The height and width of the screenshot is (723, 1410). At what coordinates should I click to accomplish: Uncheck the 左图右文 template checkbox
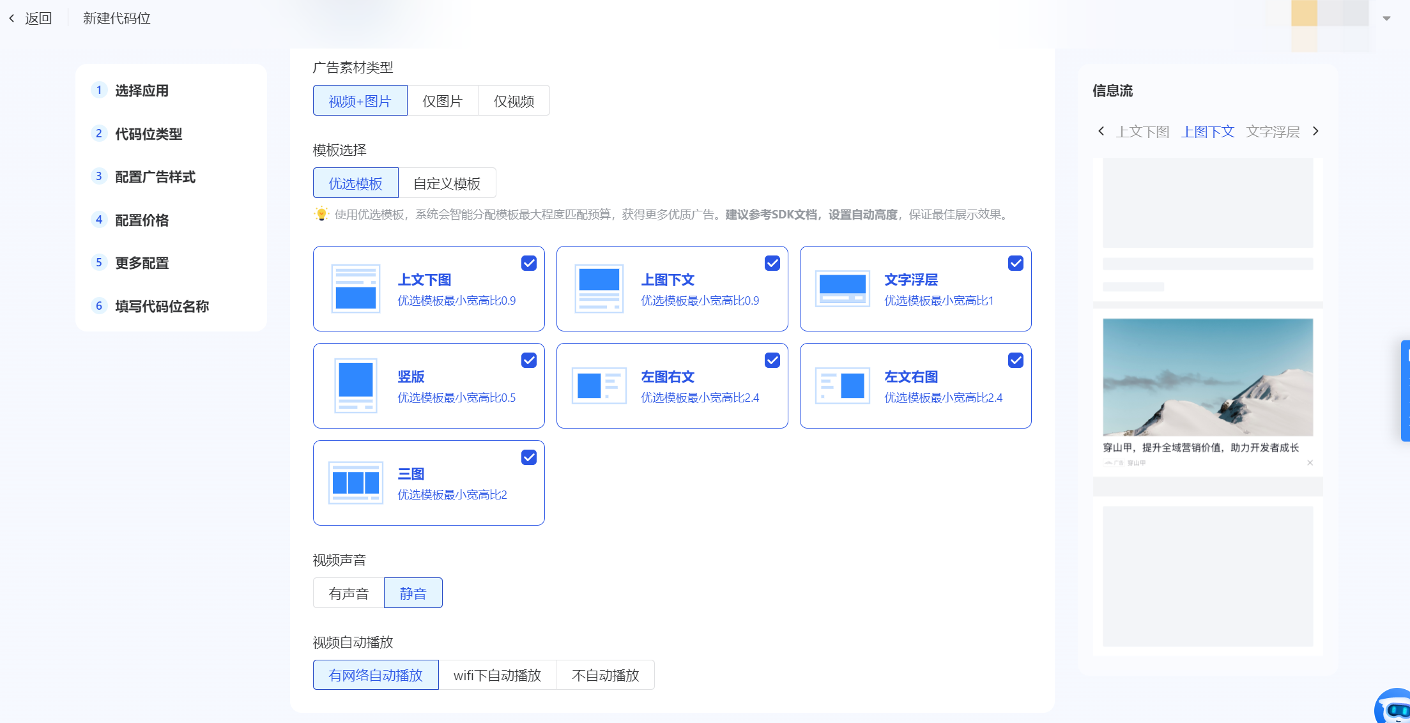pyautogui.click(x=772, y=360)
